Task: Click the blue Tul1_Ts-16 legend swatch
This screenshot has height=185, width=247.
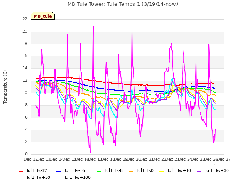Action: (x=58, y=171)
